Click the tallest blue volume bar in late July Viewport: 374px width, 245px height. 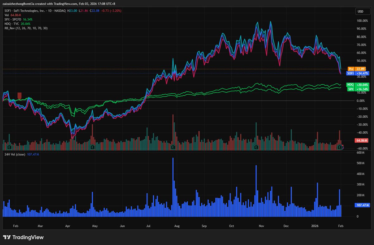coord(173,187)
